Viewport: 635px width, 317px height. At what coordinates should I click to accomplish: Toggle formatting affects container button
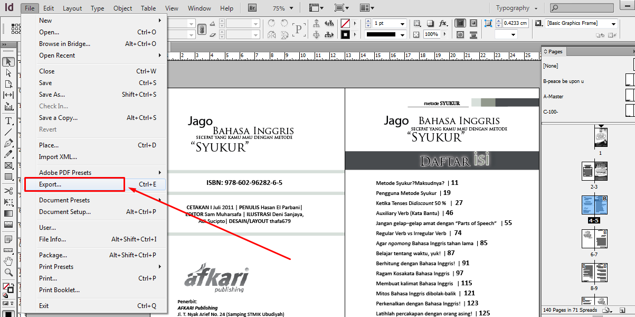click(x=5, y=304)
